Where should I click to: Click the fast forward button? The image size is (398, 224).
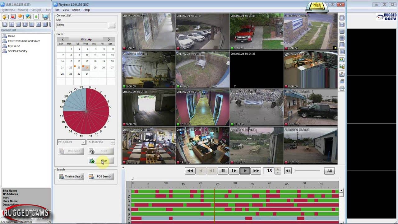(x=256, y=170)
